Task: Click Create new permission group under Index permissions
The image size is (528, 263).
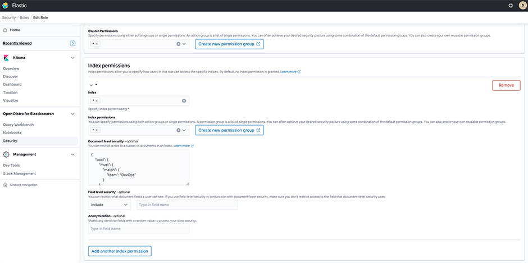Action: 229,130
